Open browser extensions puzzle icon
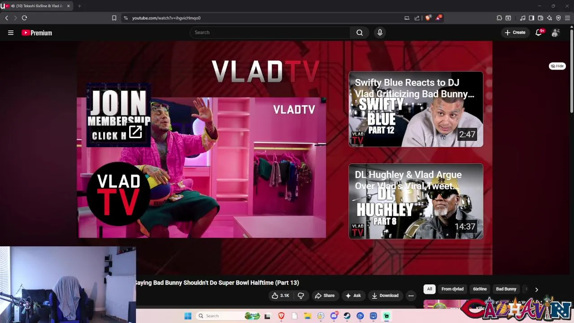The height and width of the screenshot is (323, 574). (x=499, y=18)
